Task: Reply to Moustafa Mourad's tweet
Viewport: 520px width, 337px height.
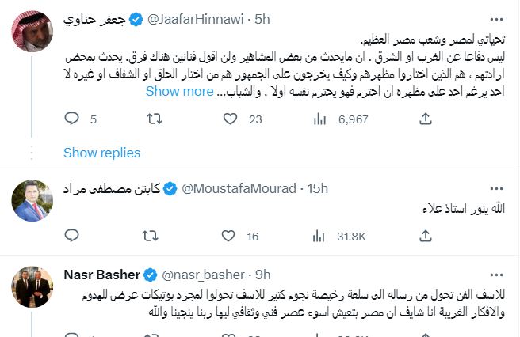Action: coord(71,236)
